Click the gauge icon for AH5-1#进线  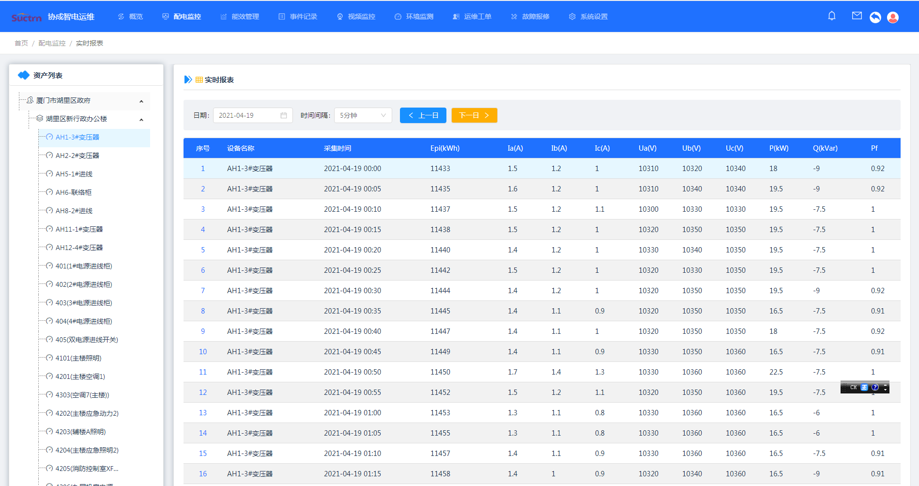click(49, 173)
